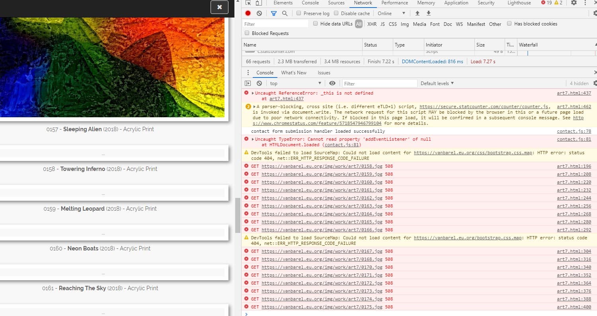Activate the inspect element picker
This screenshot has height=316, width=597.
coord(248,3)
